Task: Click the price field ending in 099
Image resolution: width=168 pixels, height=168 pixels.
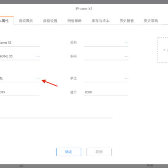Action: (x=20, y=92)
